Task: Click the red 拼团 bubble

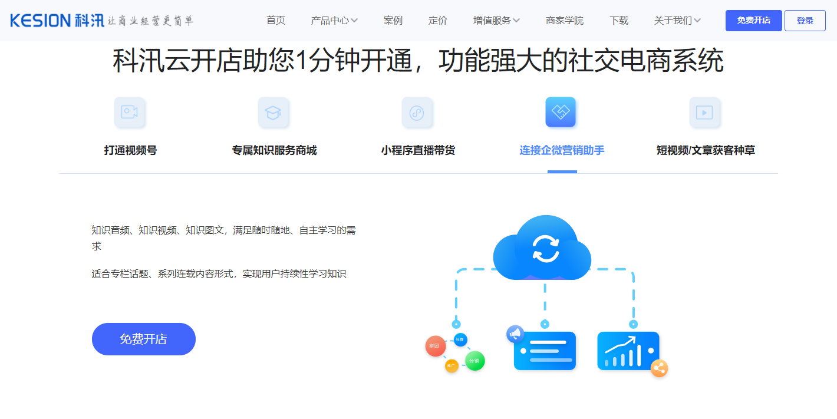Action: tap(435, 346)
